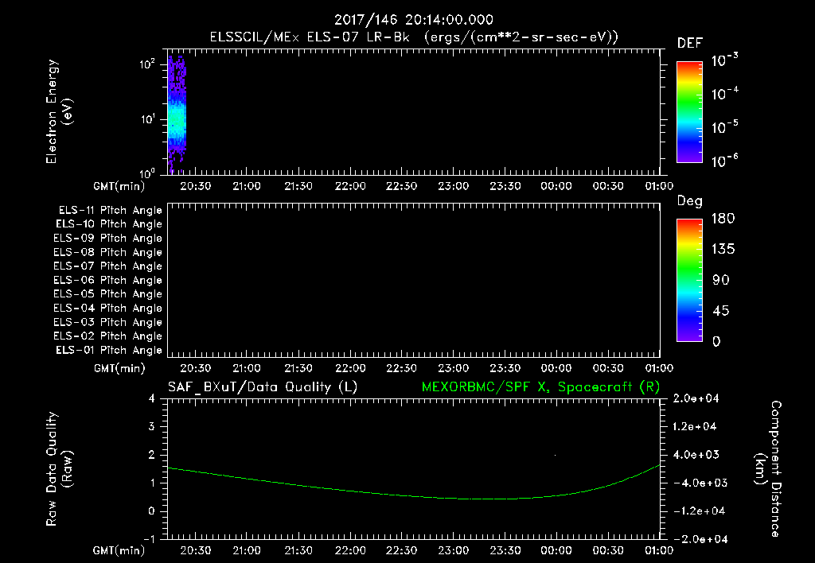Click the SAF_BXuT/Data Quality (L) label
The width and height of the screenshot is (815, 563).
click(263, 387)
